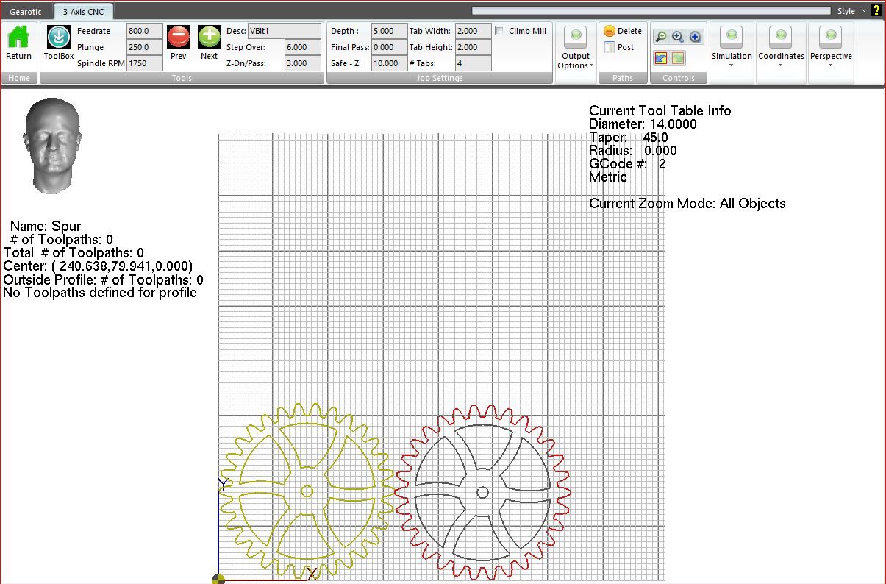This screenshot has height=584, width=886.
Task: Expand the Perspective dropdown arrow
Action: 831,65
